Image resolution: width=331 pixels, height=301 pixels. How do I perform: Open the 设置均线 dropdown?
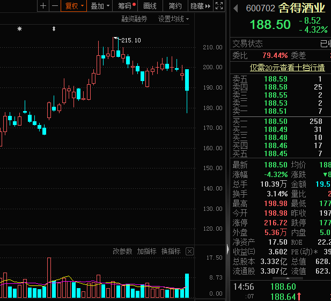point(173,19)
